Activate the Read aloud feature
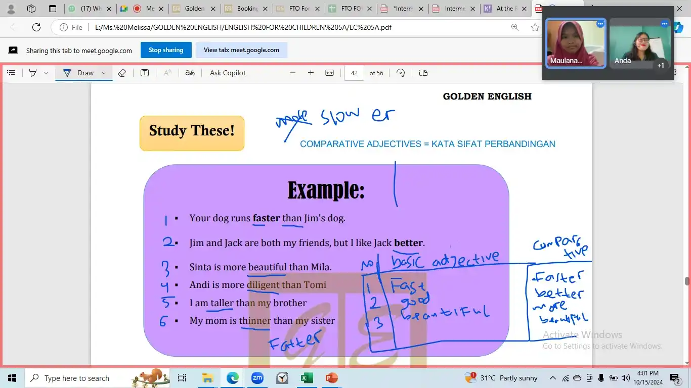691x388 pixels. pos(166,73)
